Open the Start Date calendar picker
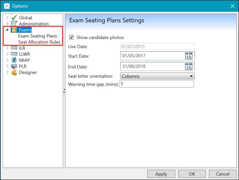The width and height of the screenshot is (239, 180). pos(189,56)
